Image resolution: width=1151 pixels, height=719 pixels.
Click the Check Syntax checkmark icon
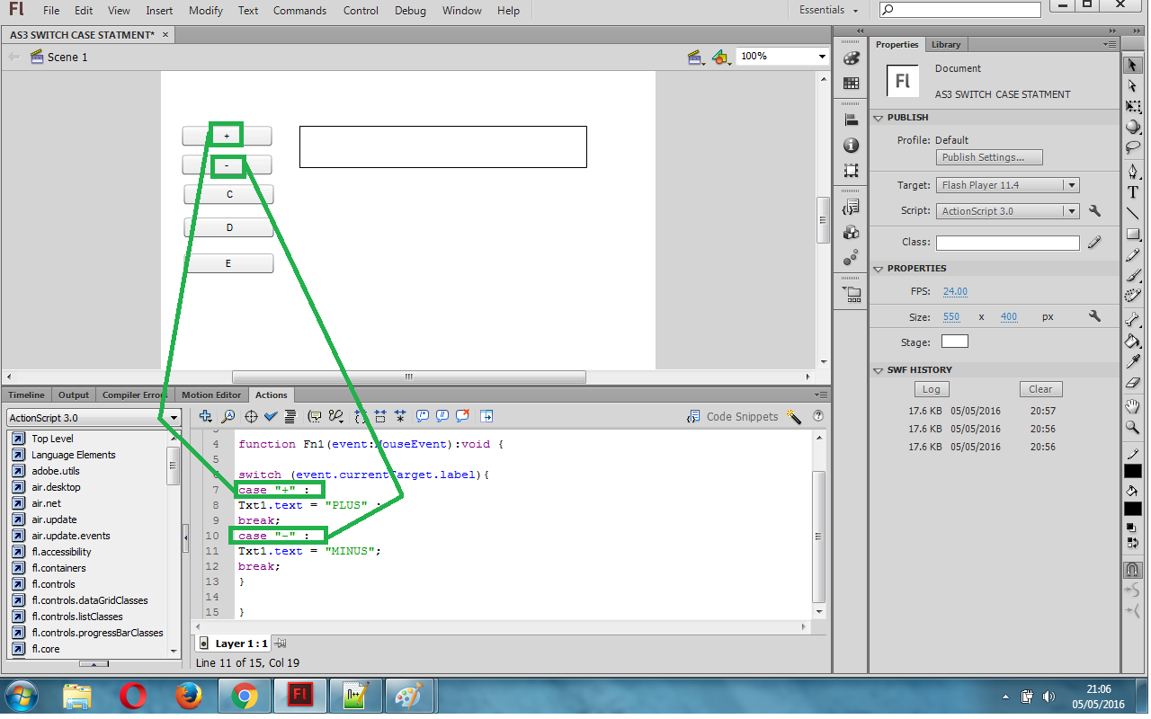tap(271, 416)
